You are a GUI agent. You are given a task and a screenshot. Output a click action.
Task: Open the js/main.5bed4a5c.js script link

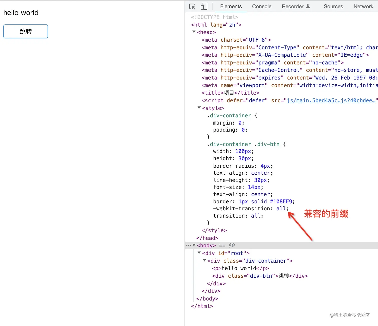click(x=331, y=100)
